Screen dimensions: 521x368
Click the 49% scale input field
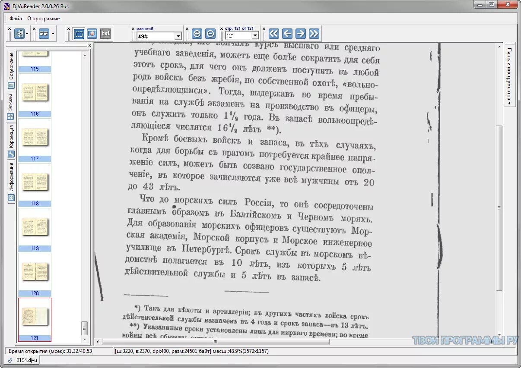click(x=156, y=36)
